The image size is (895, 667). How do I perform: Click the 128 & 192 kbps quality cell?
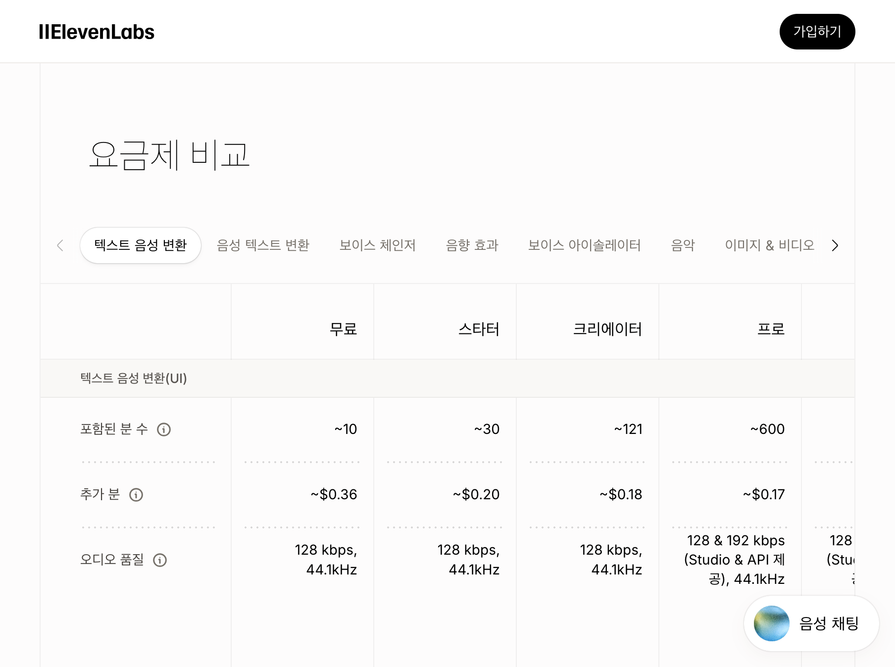point(735,560)
